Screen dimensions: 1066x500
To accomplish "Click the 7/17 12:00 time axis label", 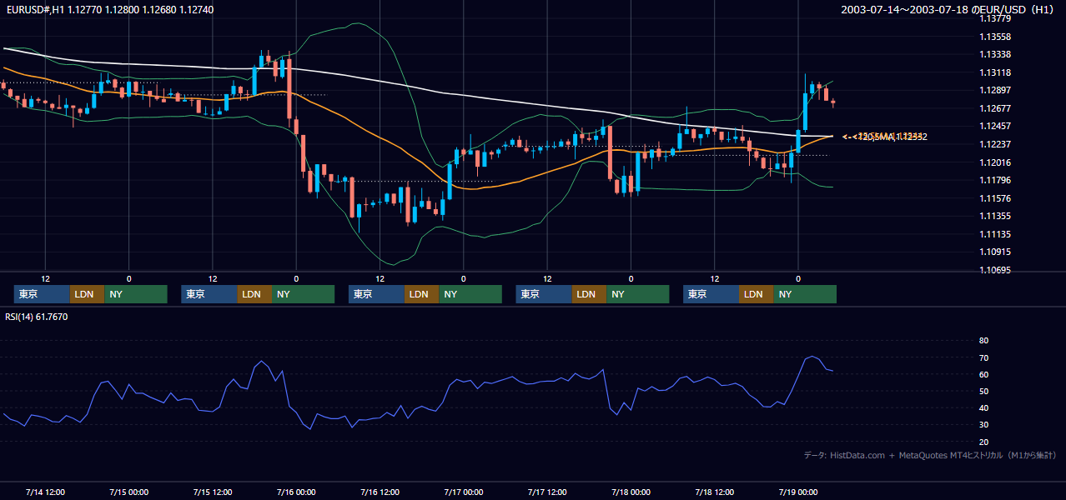I will [x=547, y=492].
